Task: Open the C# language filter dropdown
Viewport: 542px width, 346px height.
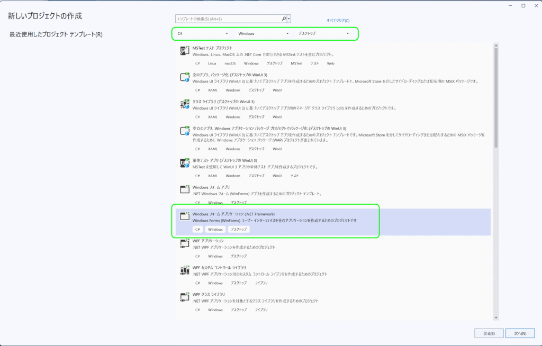Action: tap(203, 33)
